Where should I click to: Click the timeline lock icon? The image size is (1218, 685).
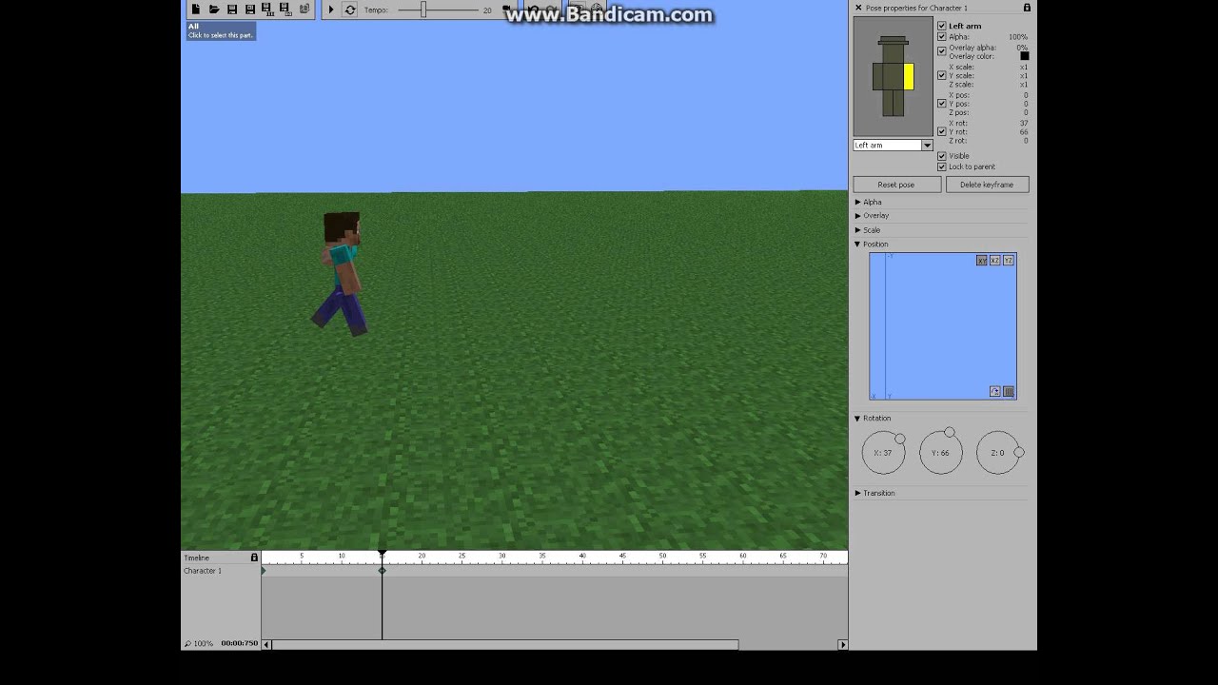point(254,558)
